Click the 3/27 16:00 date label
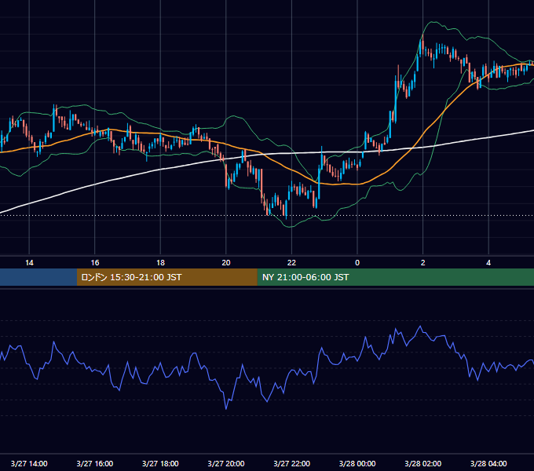 95,463
